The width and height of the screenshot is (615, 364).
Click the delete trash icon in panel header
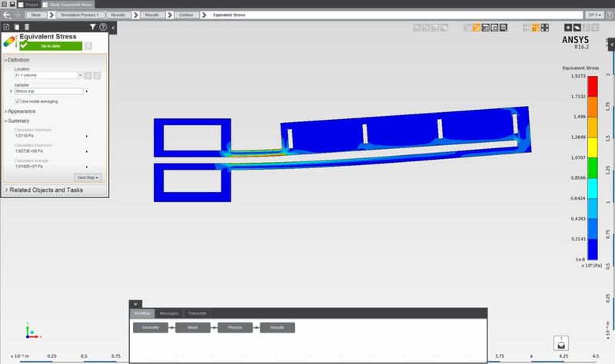(x=27, y=27)
